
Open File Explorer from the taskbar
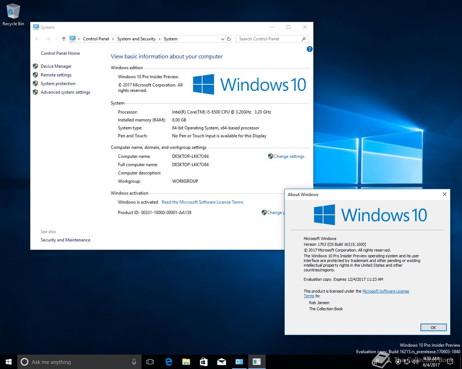[x=186, y=362]
